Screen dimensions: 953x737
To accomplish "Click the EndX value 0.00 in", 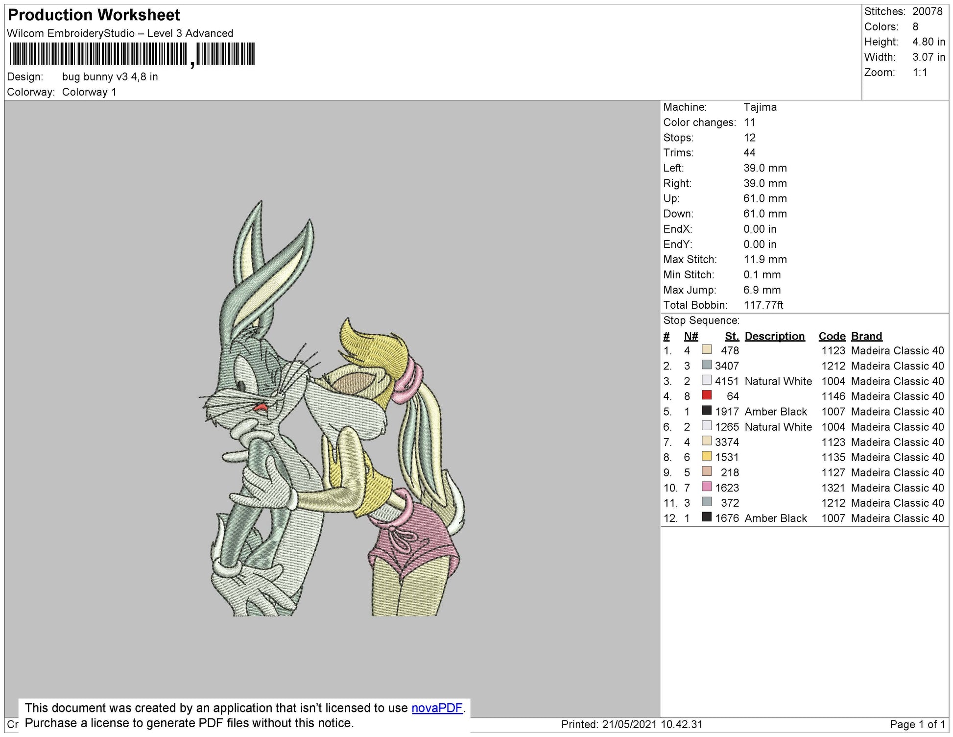I will pos(760,229).
